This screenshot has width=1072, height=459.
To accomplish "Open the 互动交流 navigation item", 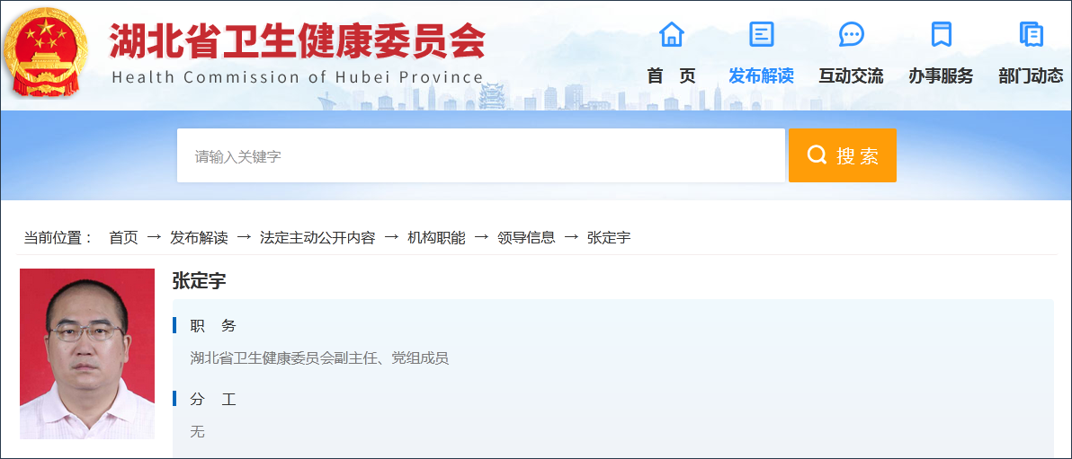I will [851, 75].
